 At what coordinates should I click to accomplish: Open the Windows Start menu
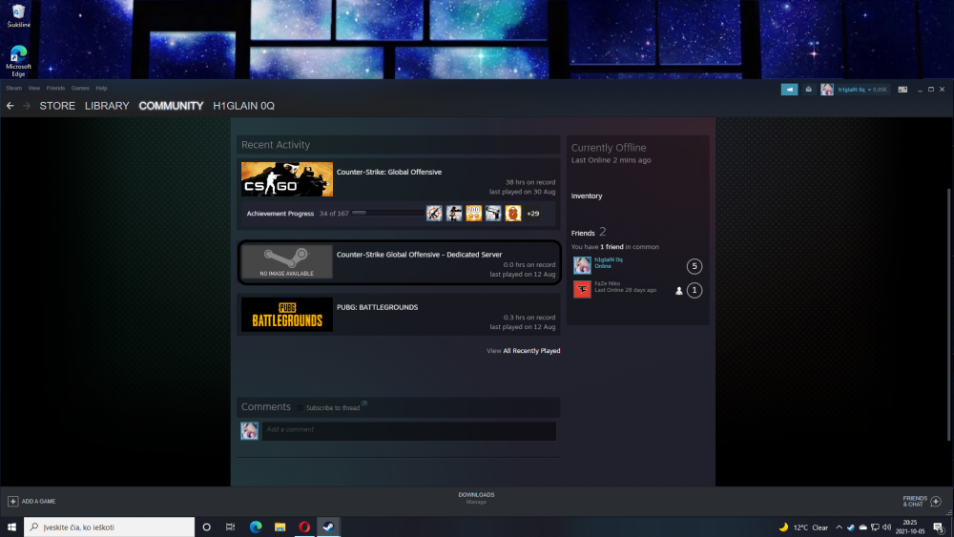tap(11, 527)
